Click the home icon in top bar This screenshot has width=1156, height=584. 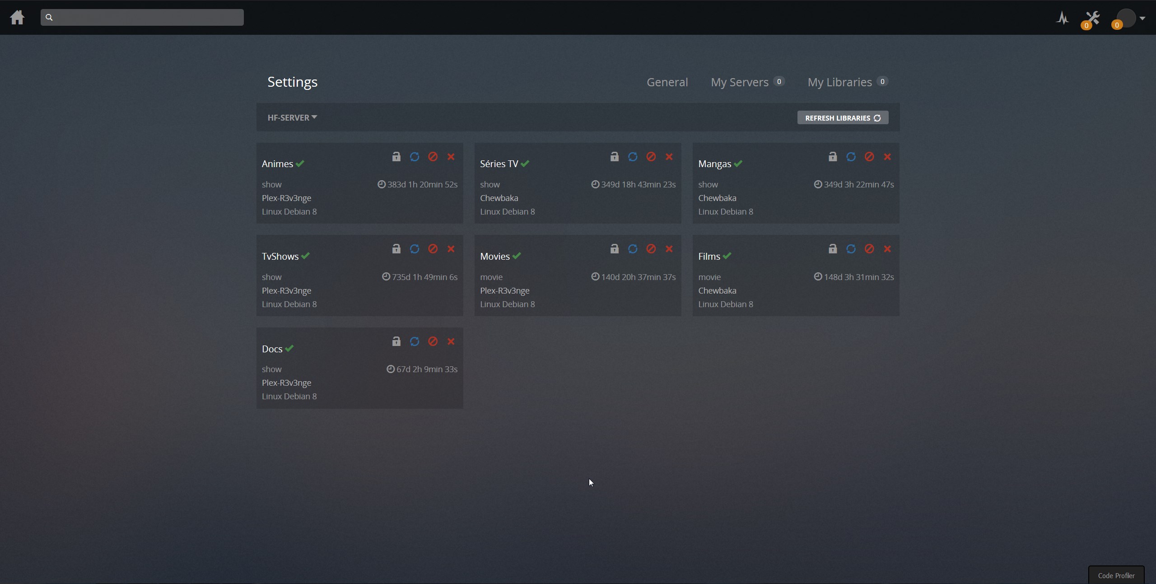click(x=17, y=18)
